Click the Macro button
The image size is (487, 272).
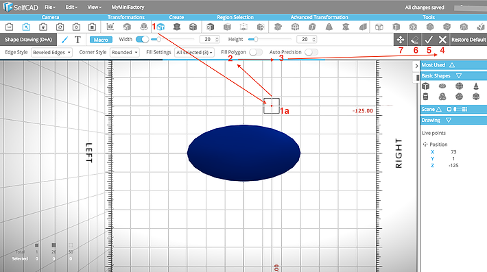(101, 40)
